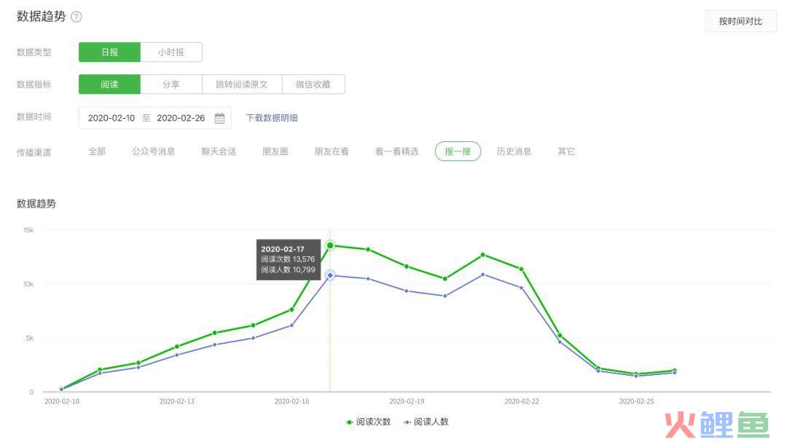Select the 公众号消息 channel filter
787x442 pixels.
click(x=154, y=151)
